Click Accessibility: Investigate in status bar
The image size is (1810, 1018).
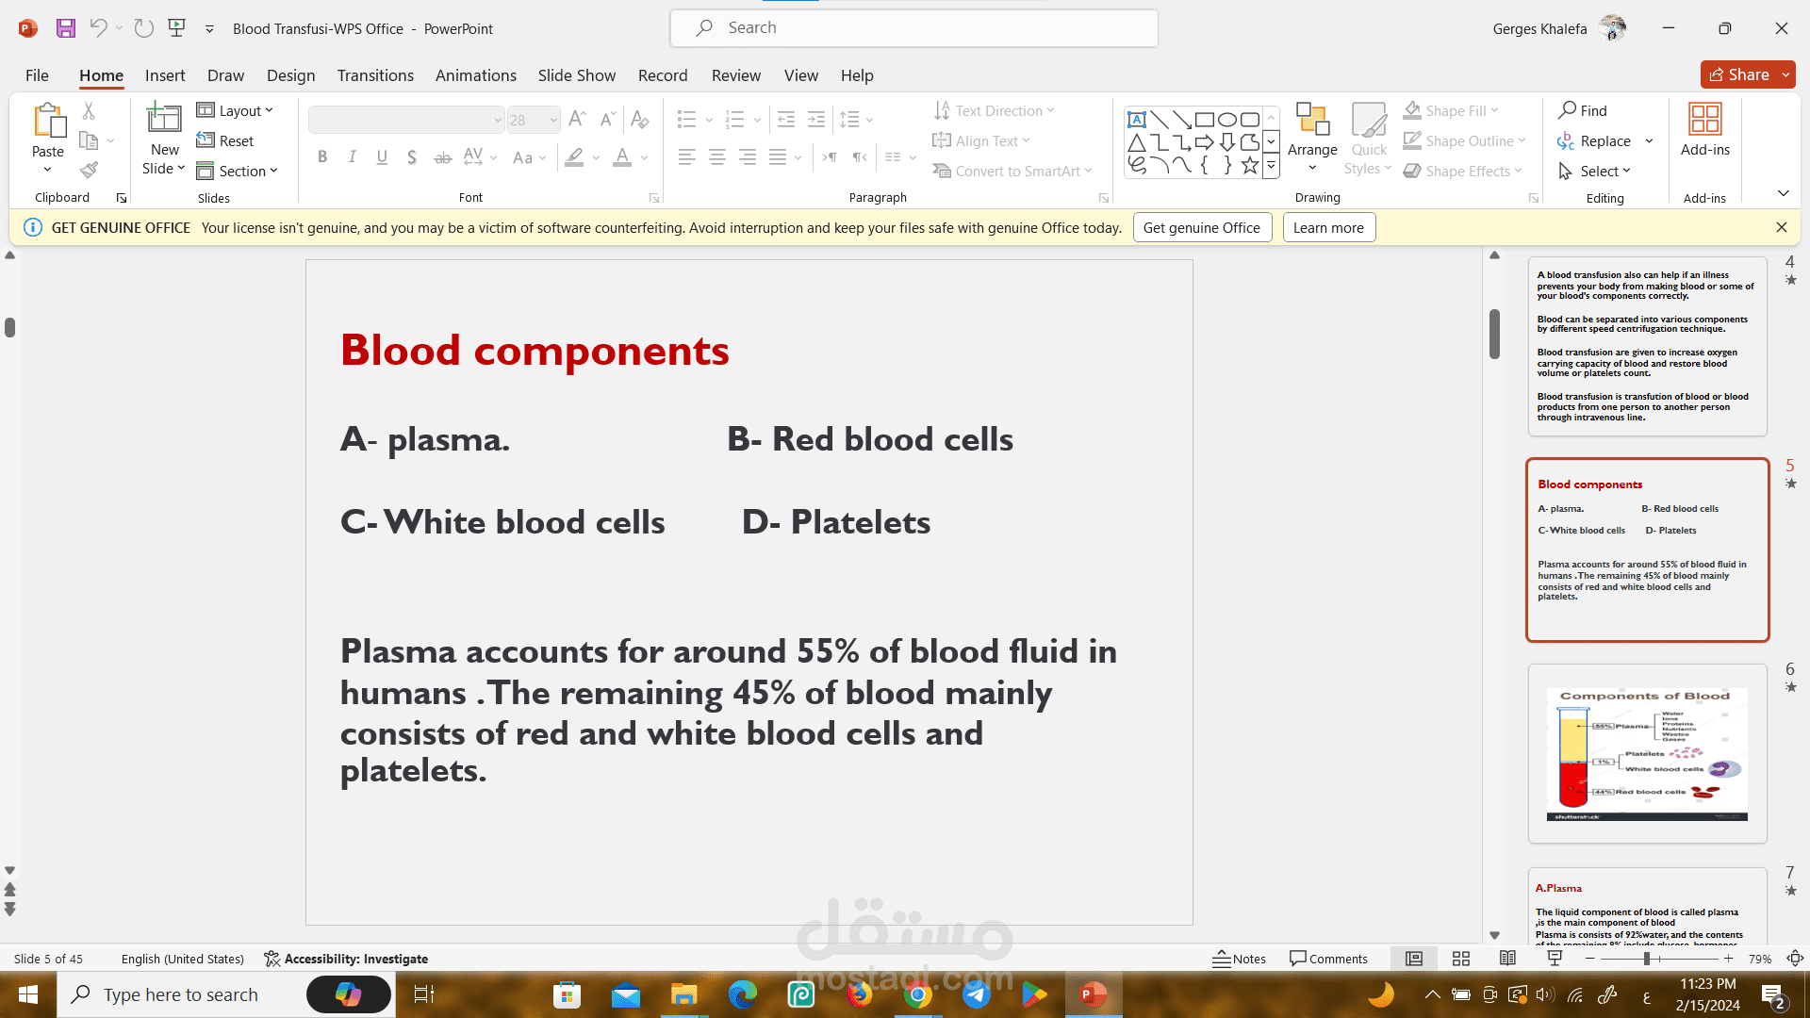[346, 959]
